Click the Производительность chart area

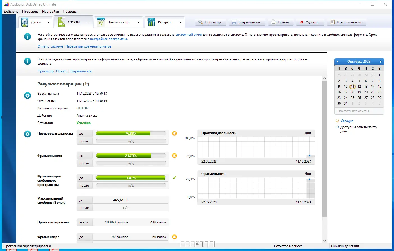coord(256,147)
